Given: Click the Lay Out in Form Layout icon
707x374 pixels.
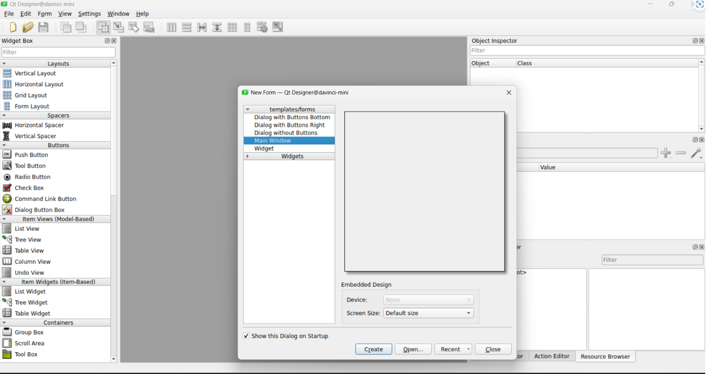Looking at the screenshot, I should pyautogui.click(x=247, y=27).
